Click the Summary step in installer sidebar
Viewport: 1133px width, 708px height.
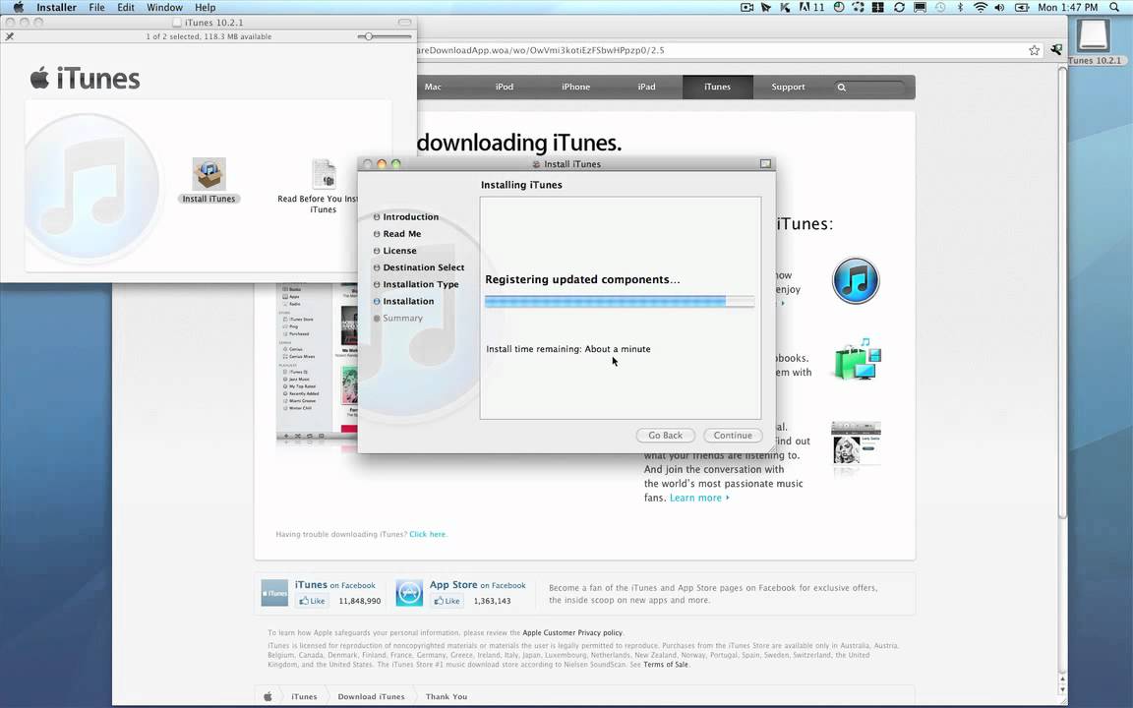402,318
